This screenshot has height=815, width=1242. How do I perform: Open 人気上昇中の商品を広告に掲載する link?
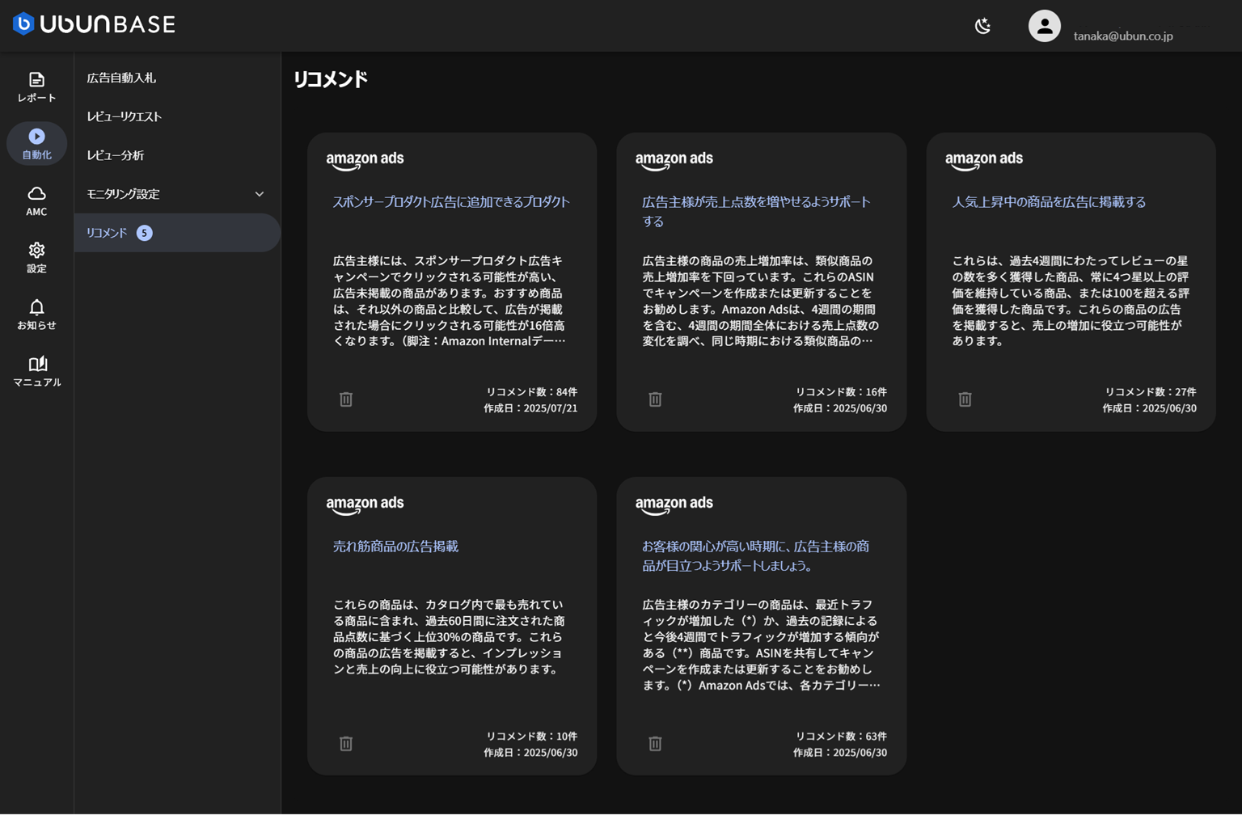click(x=1049, y=202)
